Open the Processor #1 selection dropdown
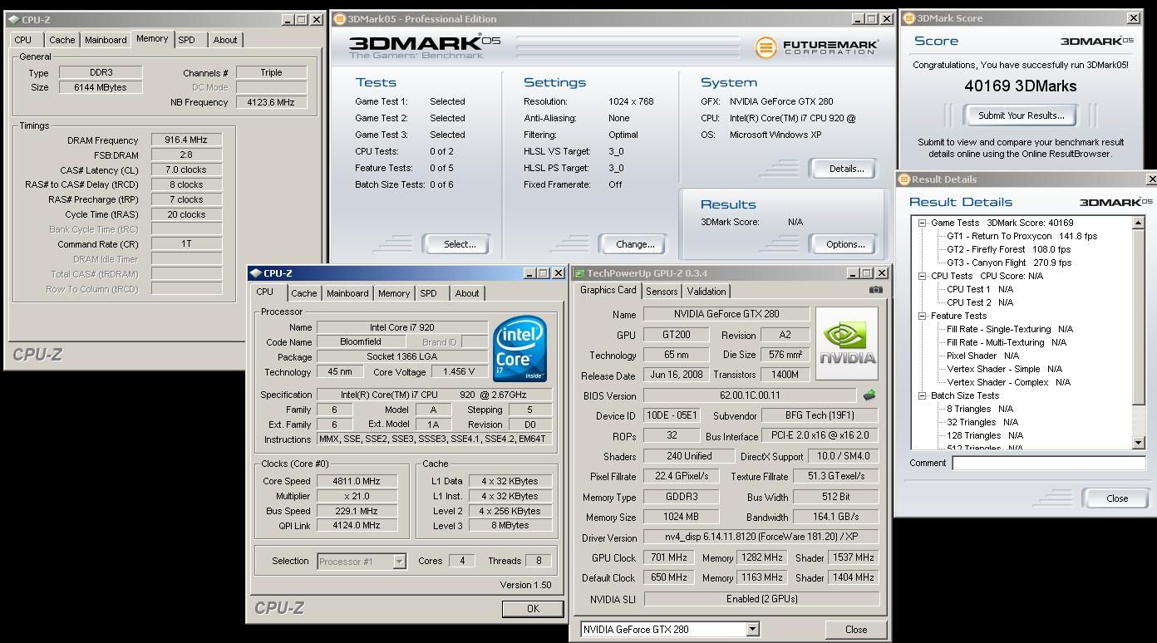Image resolution: width=1157 pixels, height=643 pixels. click(399, 562)
